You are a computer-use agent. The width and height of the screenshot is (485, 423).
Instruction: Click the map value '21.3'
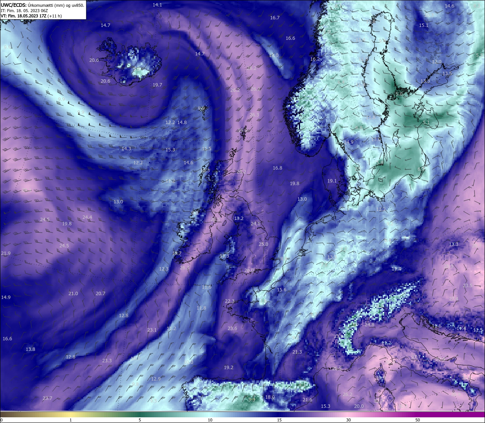297,352
